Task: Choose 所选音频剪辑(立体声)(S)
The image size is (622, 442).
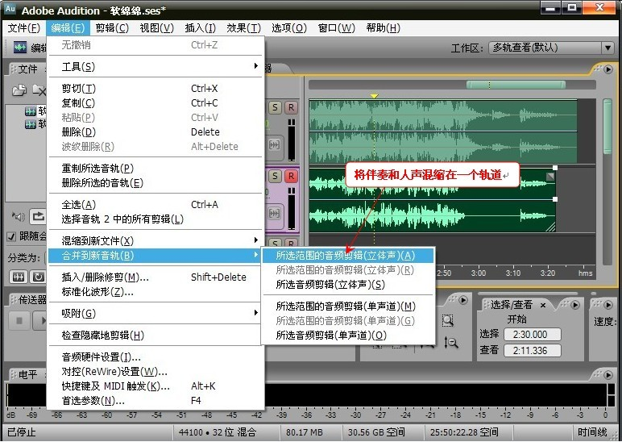Action: 348,285
